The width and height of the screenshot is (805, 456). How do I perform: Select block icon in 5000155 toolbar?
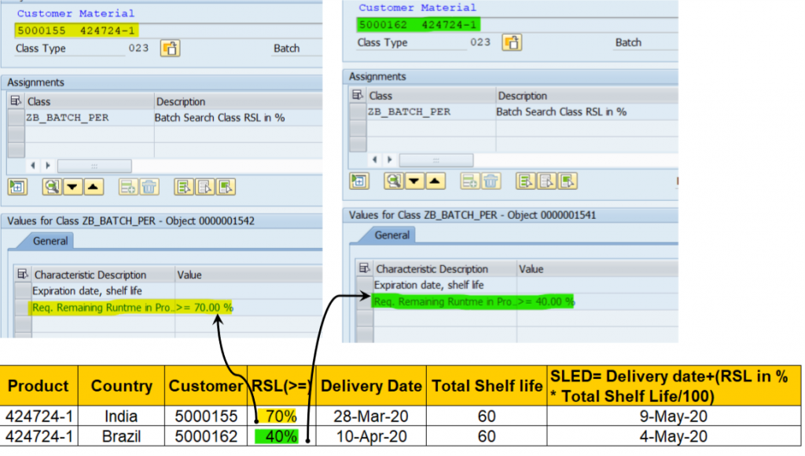(226, 187)
